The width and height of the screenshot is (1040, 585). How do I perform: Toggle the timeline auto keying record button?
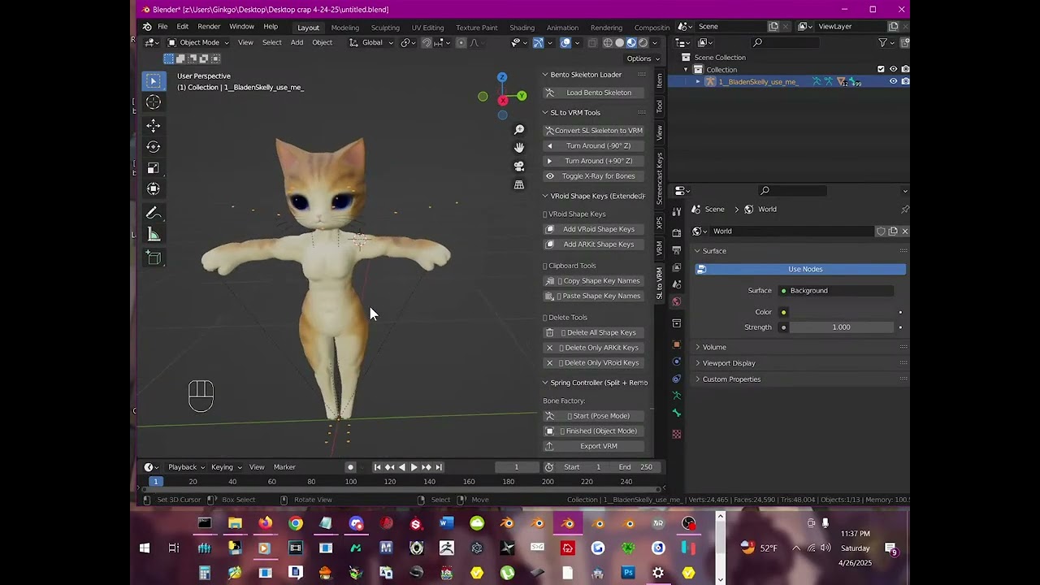click(x=350, y=467)
